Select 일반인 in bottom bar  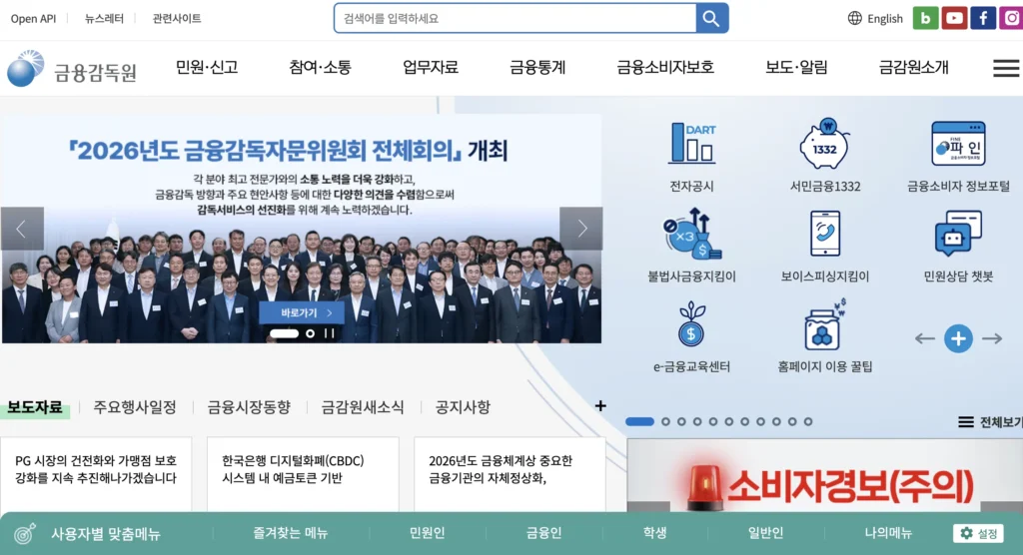coord(765,533)
